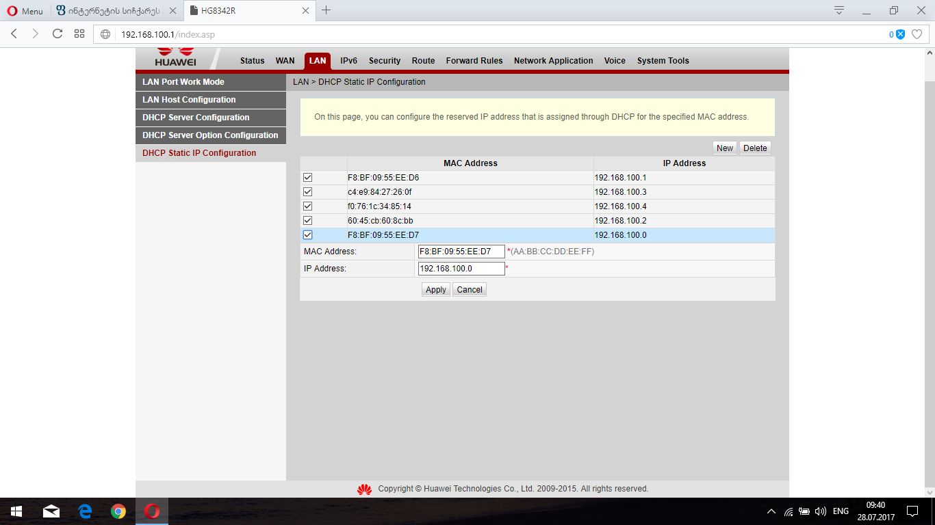
Task: Show hidden system tray icons
Action: (x=771, y=511)
